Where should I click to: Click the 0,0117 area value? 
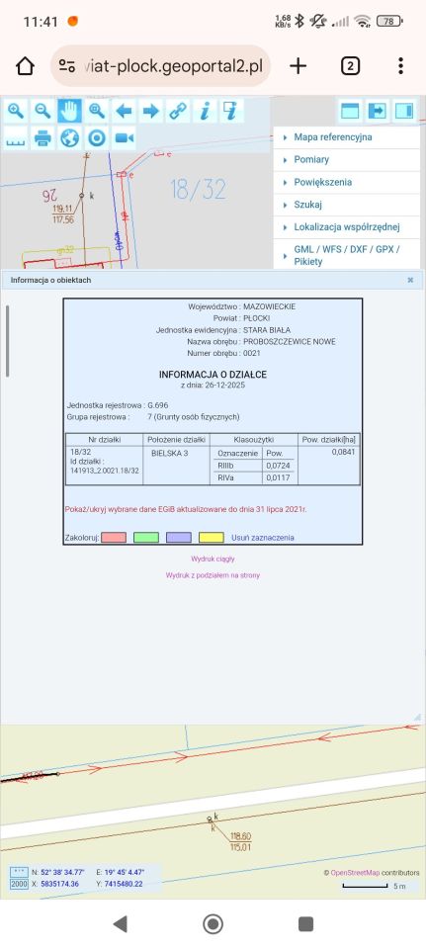click(x=279, y=477)
